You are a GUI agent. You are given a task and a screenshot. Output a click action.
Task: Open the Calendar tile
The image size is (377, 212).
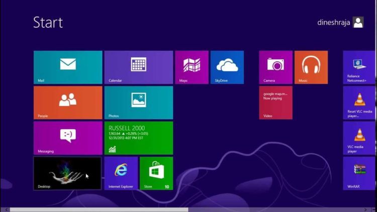[139, 67]
